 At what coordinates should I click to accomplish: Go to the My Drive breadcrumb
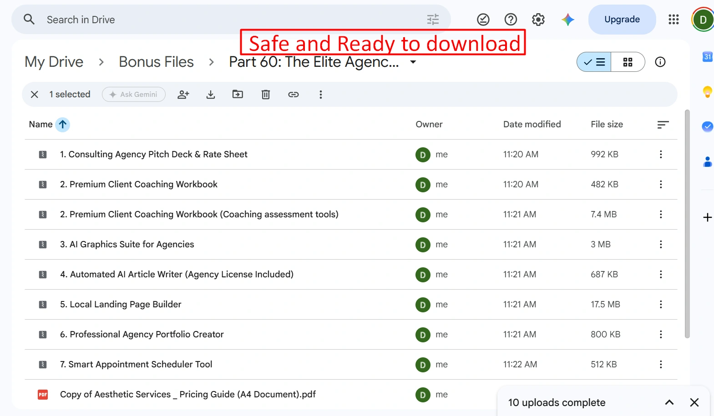(54, 62)
